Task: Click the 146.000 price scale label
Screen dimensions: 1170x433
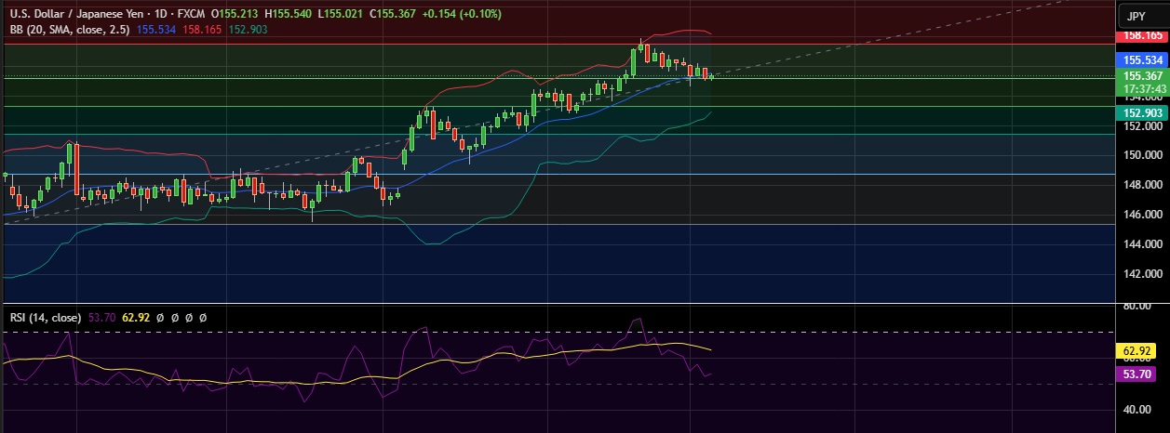Action: [1142, 215]
